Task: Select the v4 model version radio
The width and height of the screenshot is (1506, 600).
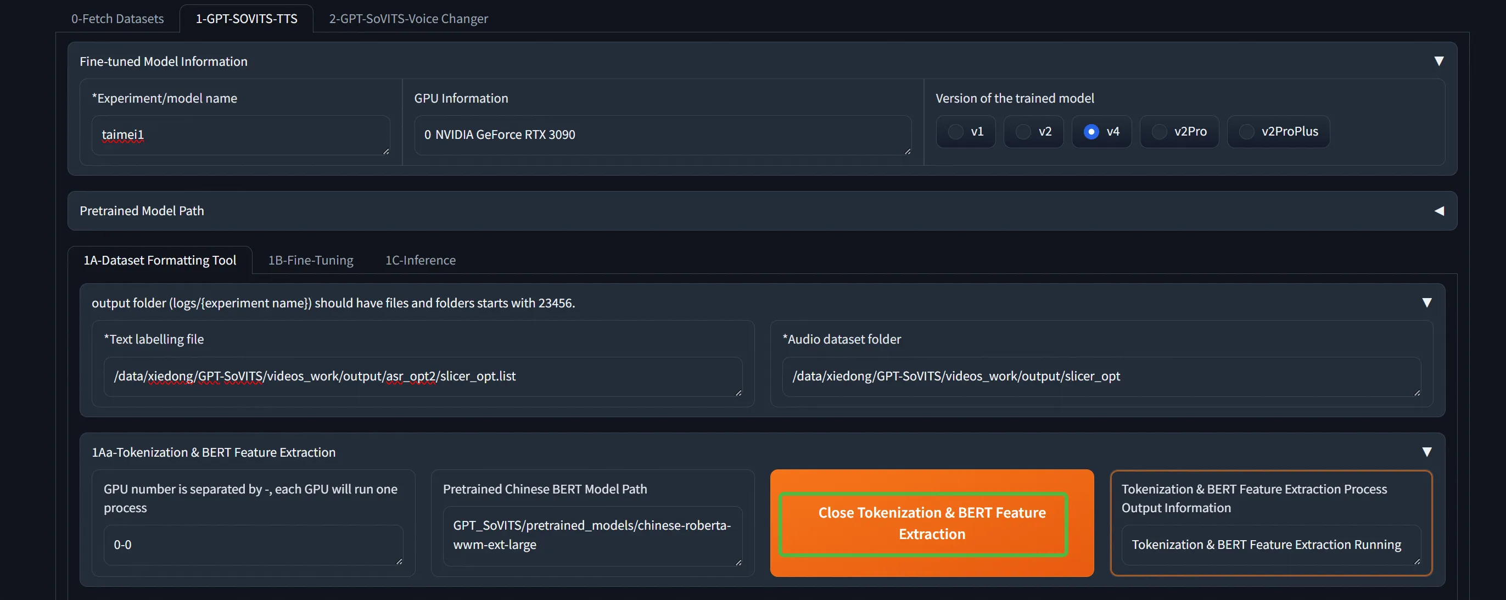Action: click(x=1091, y=132)
